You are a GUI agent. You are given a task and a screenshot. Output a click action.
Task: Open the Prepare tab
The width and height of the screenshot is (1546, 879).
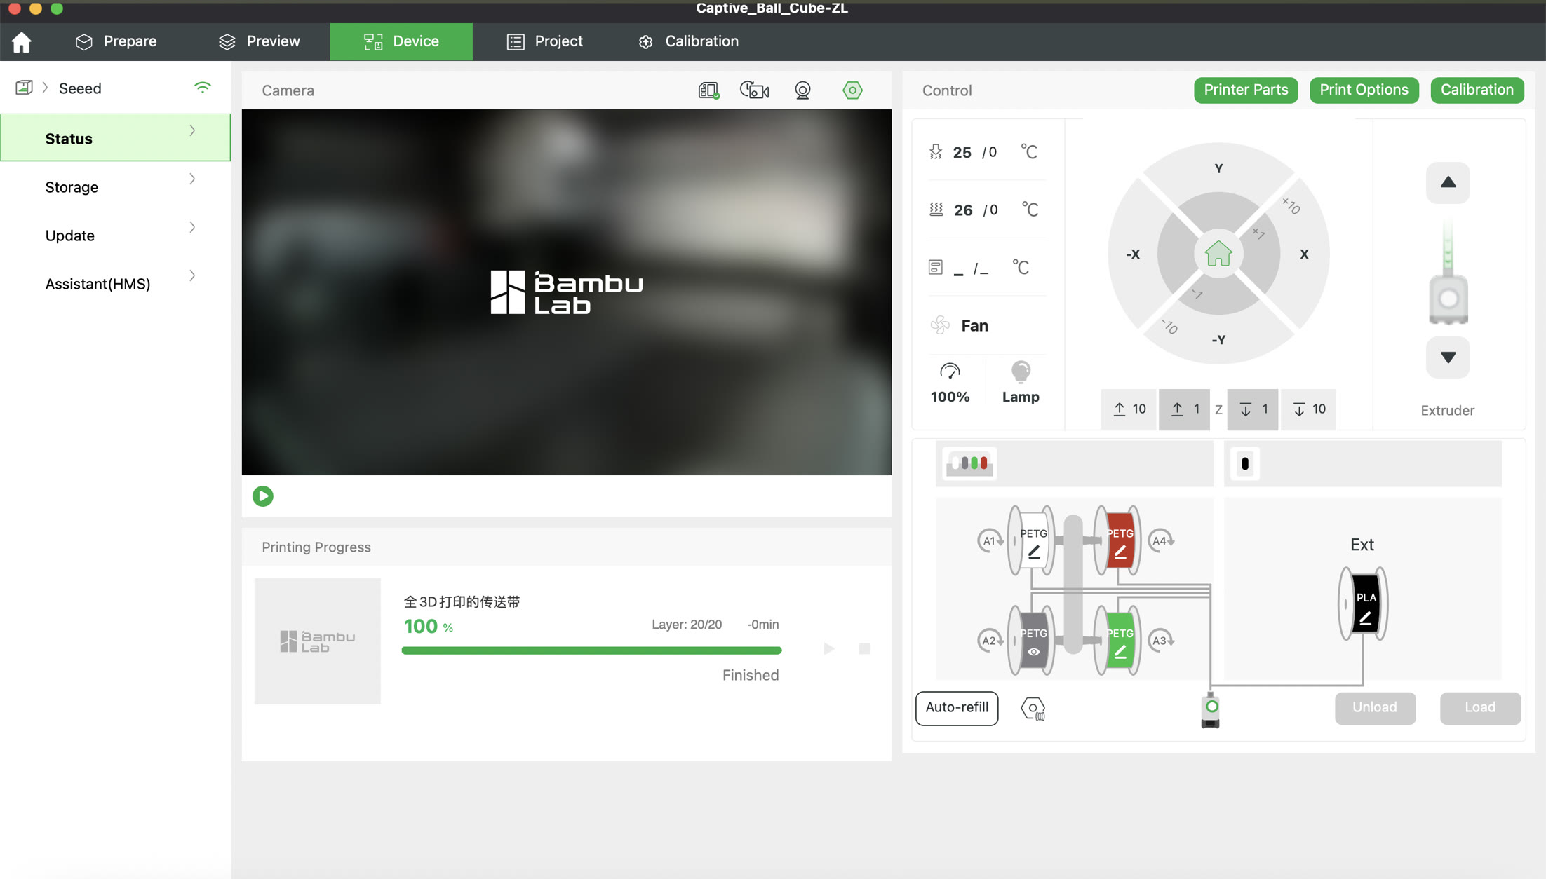tap(116, 41)
